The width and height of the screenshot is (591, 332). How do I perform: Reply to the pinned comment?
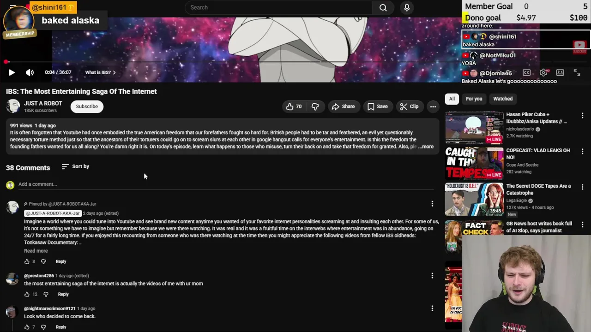(61, 261)
